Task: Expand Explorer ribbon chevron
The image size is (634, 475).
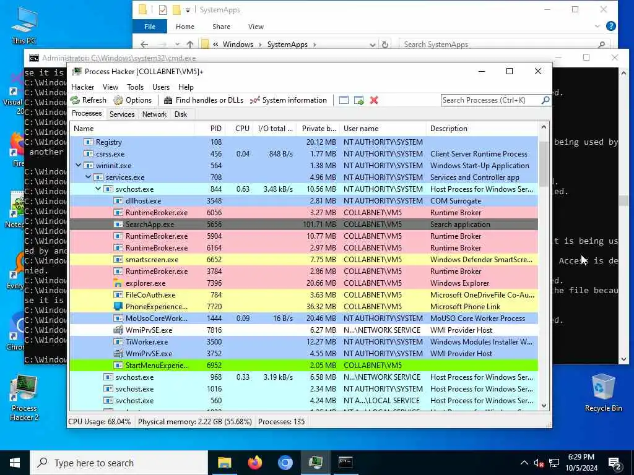Action: [597, 26]
